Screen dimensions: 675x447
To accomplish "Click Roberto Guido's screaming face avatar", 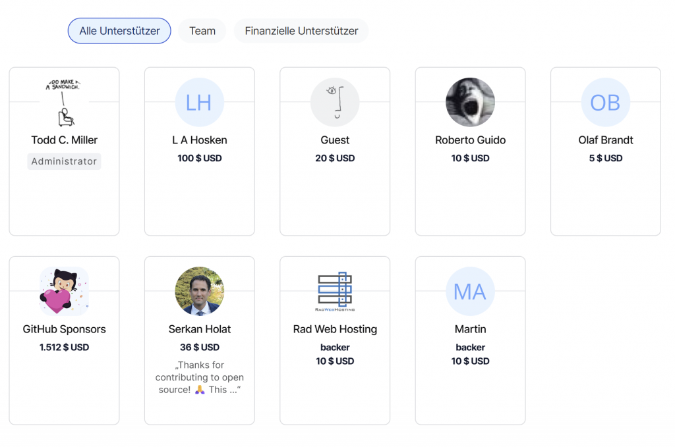I will 470,103.
